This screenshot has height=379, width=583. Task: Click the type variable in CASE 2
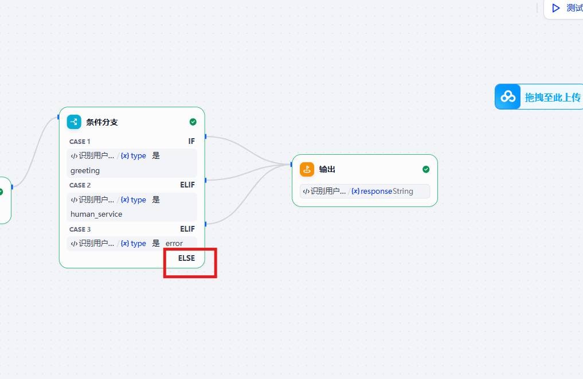click(134, 200)
